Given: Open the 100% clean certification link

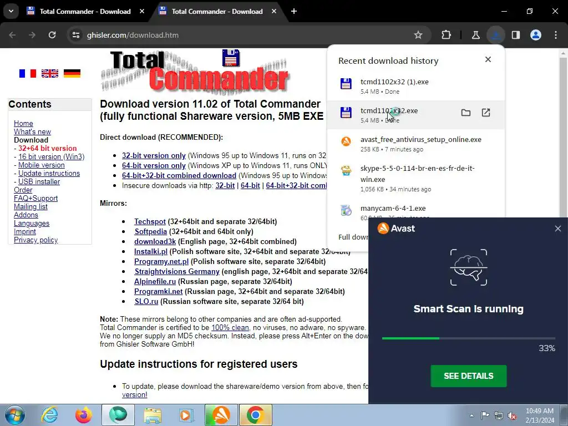Looking at the screenshot, I should coord(230,327).
